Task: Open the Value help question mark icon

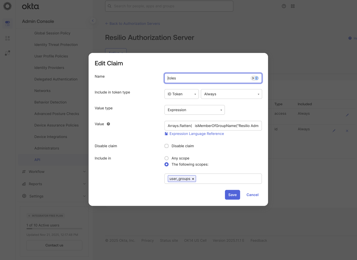Action: [x=108, y=124]
